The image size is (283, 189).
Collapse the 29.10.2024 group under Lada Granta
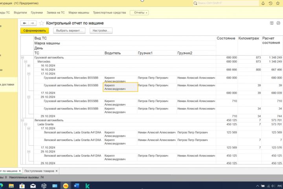29,152
